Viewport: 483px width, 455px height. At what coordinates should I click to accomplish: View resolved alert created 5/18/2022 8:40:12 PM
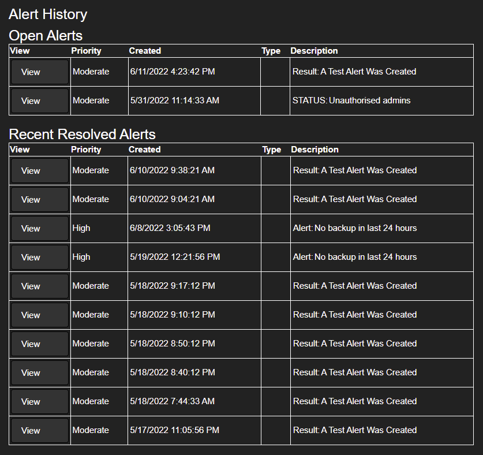pos(39,372)
